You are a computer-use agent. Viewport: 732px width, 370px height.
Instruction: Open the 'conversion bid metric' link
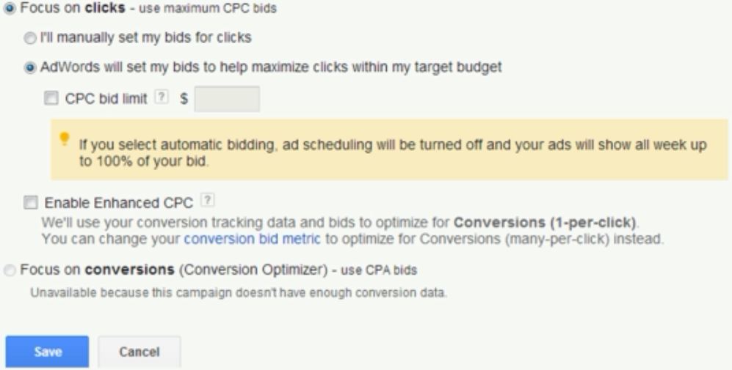[252, 239]
